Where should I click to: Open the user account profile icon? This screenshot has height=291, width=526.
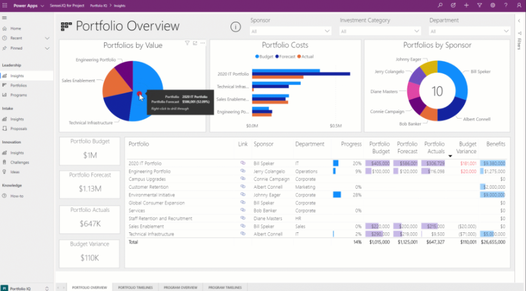point(519,5)
